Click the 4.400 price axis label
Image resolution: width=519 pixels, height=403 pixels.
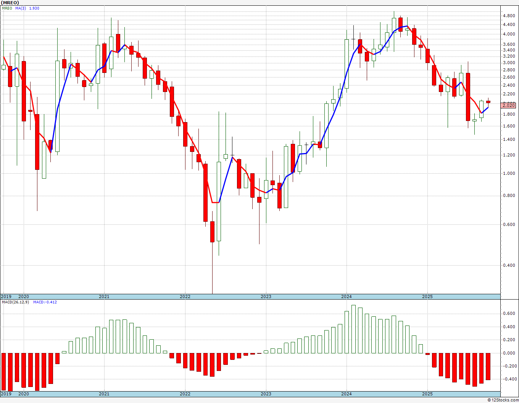click(x=509, y=25)
